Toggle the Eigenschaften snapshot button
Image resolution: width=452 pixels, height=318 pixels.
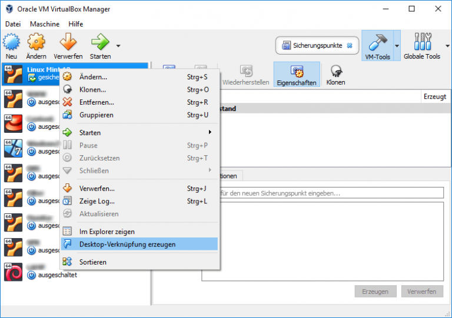[x=297, y=75]
